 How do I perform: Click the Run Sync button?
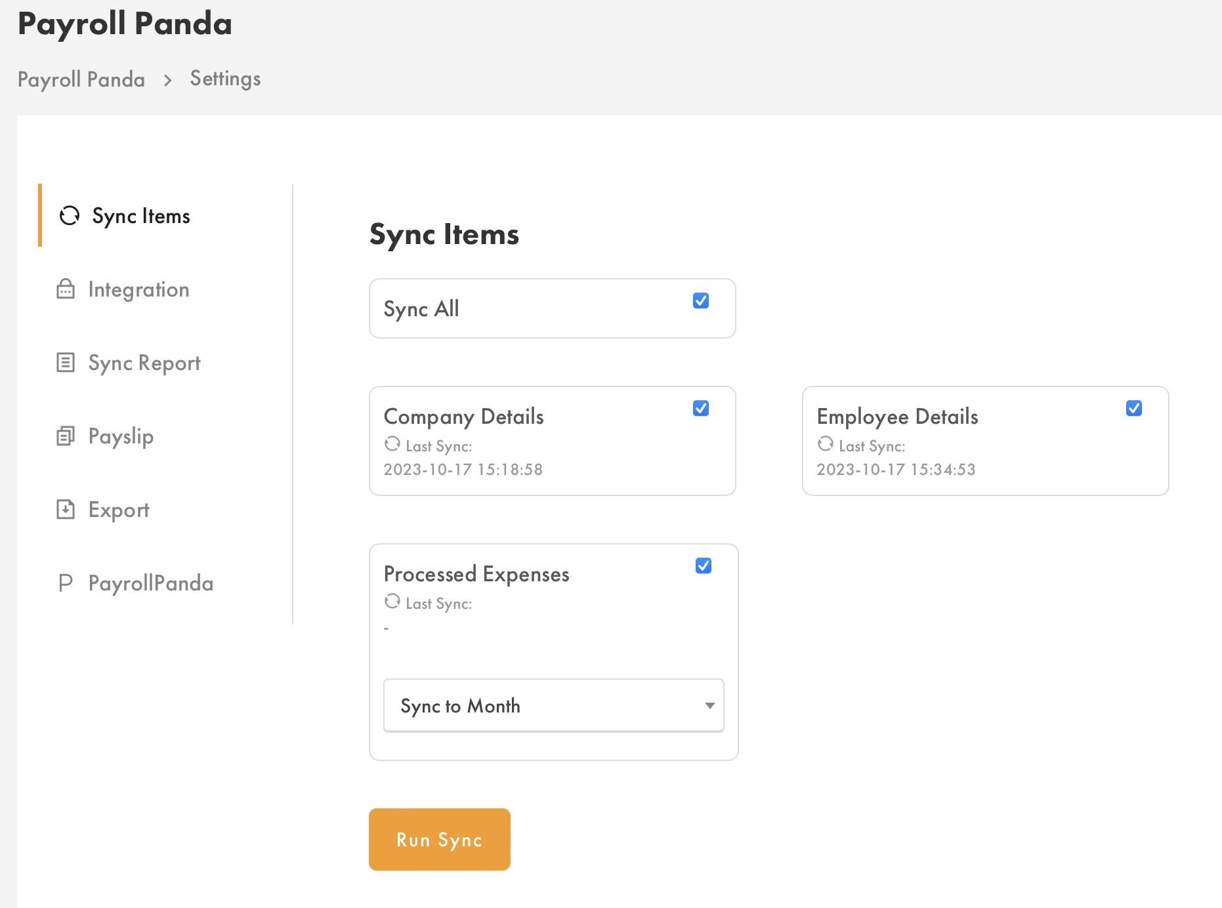coord(440,839)
